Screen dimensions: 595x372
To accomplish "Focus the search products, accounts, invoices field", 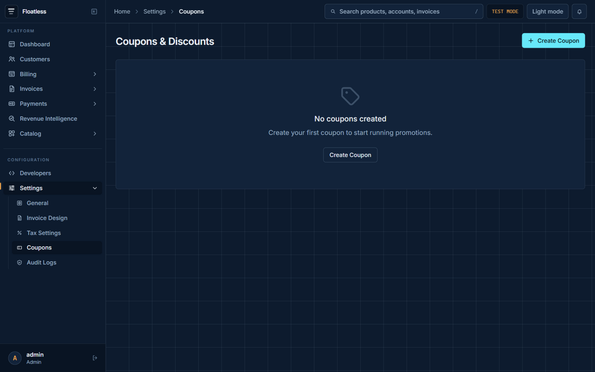I will click(404, 12).
